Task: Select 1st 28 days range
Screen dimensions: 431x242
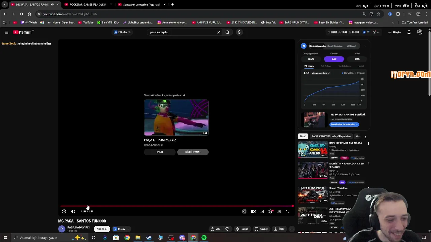Action: pos(344,66)
